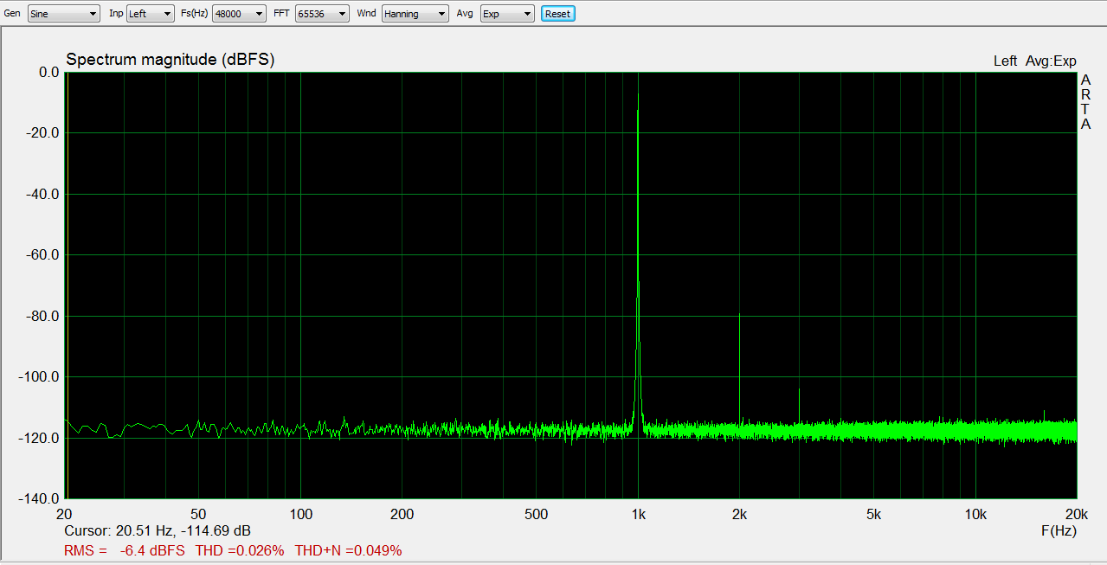This screenshot has height=565, width=1107.
Task: Open the Wnd window dropdown showing Hanning
Action: coord(415,14)
